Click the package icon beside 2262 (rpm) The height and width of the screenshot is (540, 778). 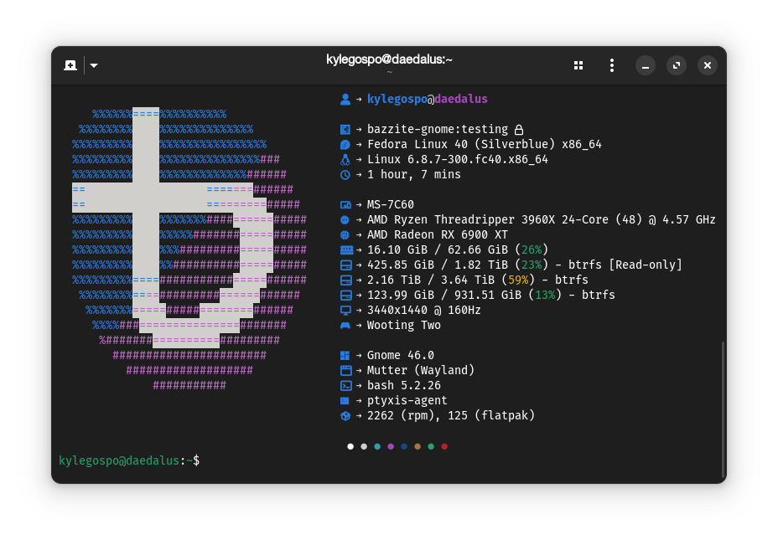(x=345, y=415)
